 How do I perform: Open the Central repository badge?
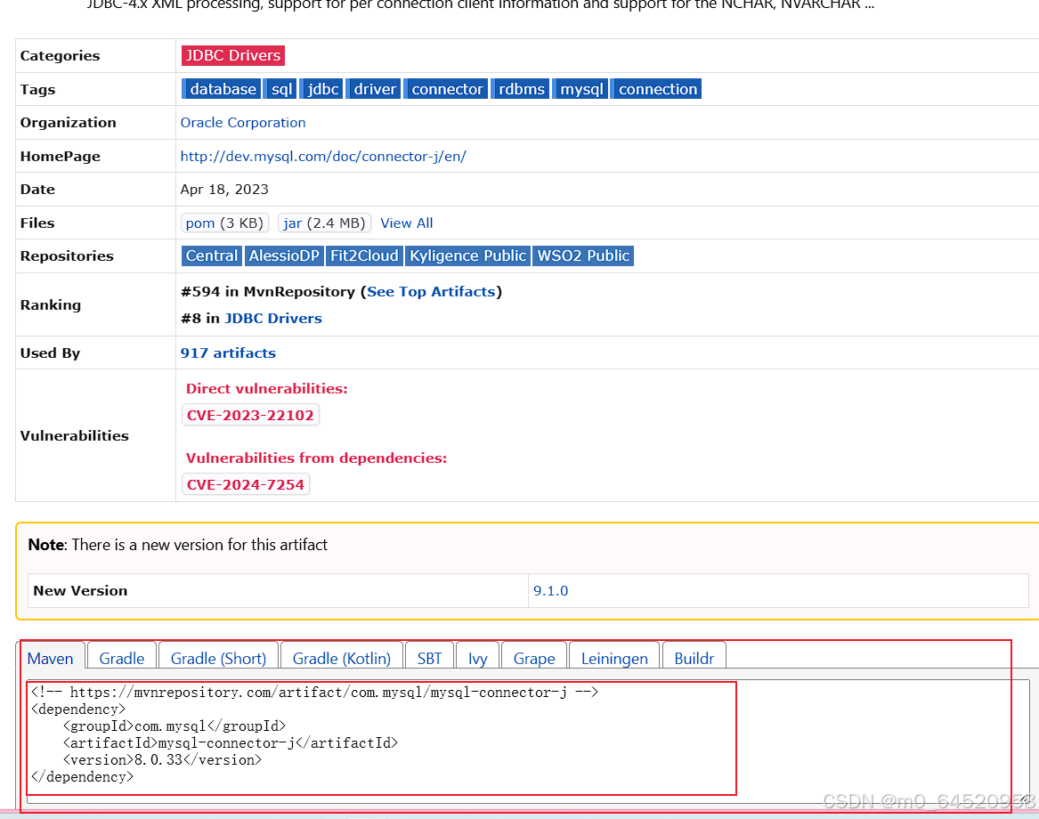tap(211, 255)
